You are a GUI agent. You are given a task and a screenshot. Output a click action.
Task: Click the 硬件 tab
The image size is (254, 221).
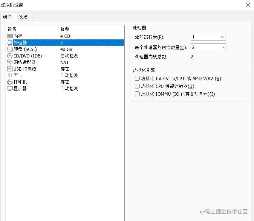[8, 17]
